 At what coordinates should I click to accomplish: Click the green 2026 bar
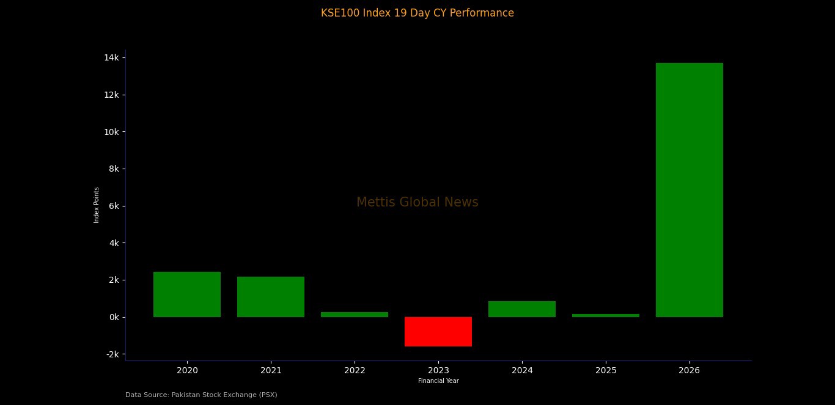click(x=689, y=189)
